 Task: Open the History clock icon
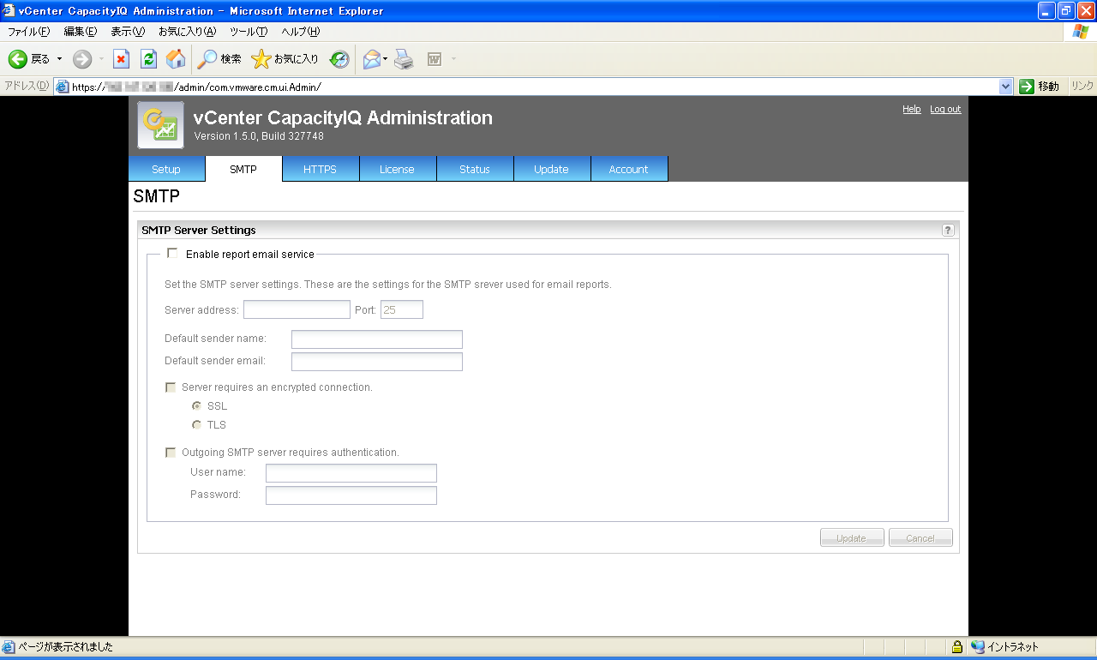(x=339, y=59)
